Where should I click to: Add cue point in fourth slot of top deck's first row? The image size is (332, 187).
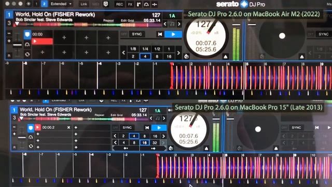click(x=108, y=38)
